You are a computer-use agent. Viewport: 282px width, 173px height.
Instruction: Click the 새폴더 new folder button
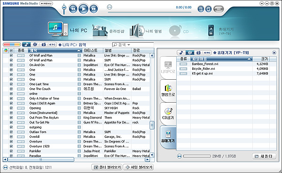point(264,156)
